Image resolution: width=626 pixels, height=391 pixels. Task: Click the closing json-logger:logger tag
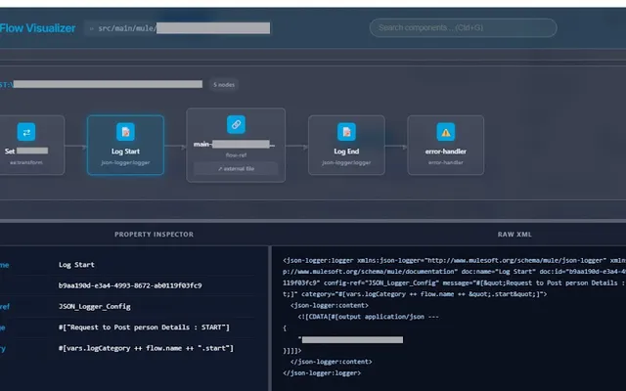(x=322, y=373)
